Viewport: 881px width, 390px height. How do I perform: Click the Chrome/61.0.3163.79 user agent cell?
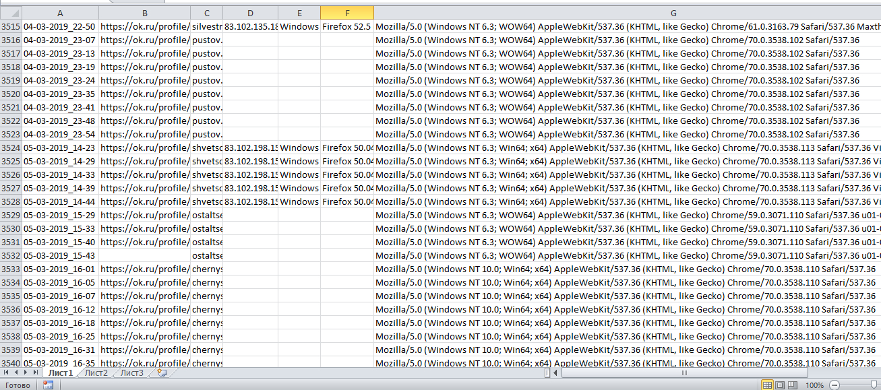coord(628,26)
